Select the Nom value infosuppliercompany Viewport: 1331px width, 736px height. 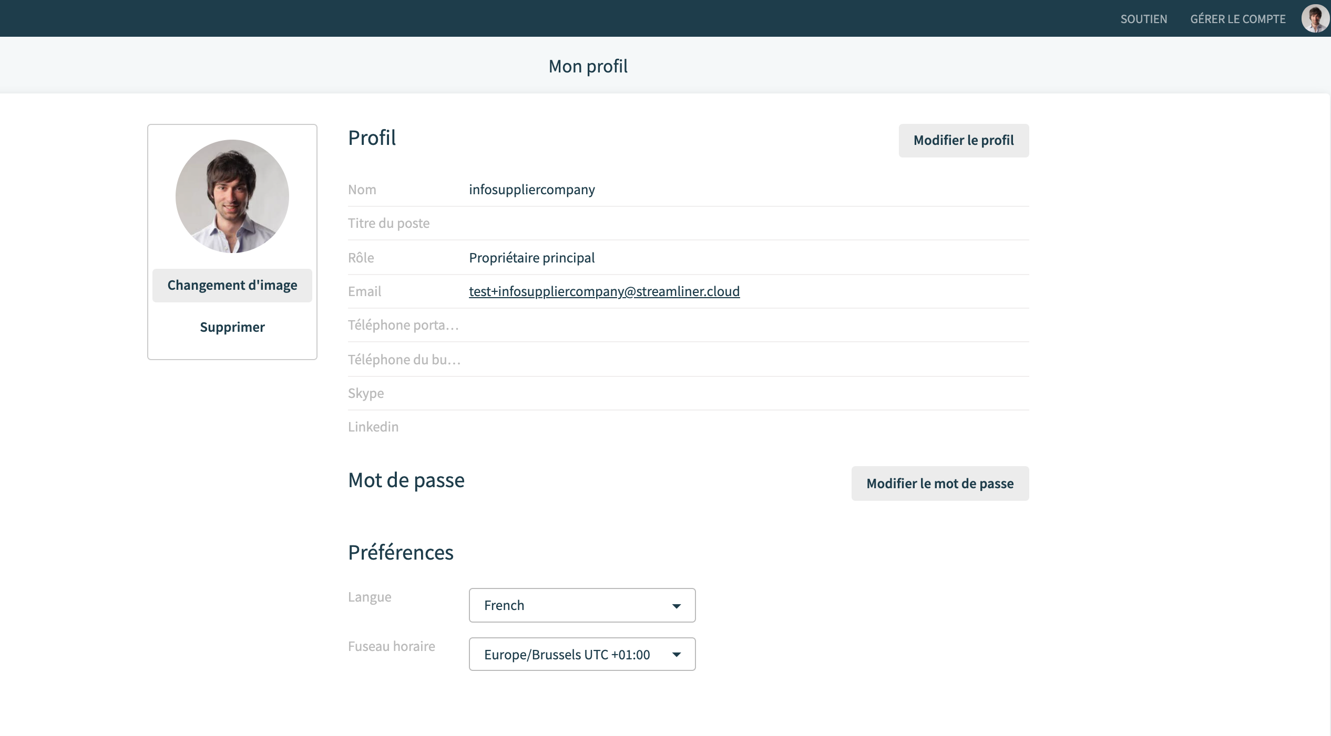pyautogui.click(x=531, y=190)
